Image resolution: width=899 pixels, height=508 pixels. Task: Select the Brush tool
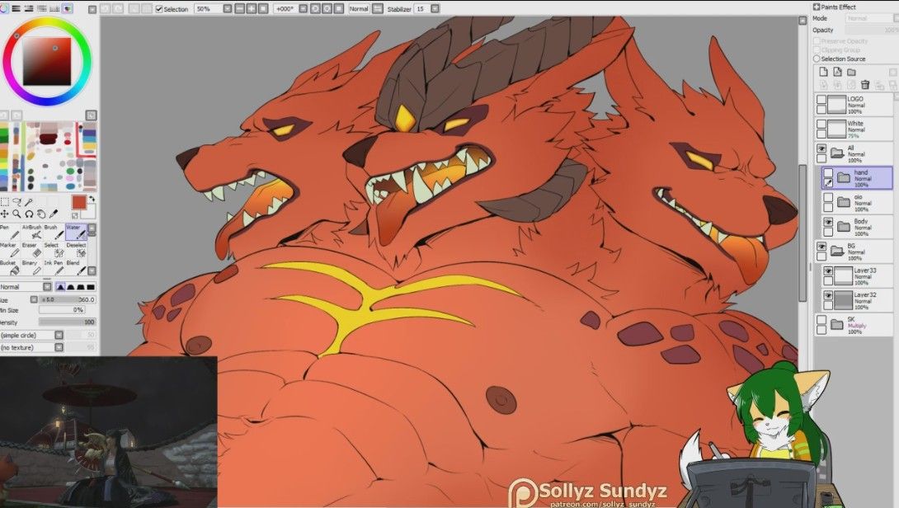click(x=53, y=232)
